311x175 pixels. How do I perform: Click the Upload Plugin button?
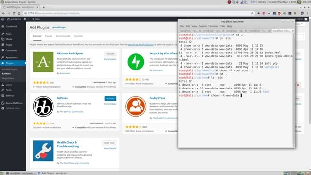[x=59, y=27]
